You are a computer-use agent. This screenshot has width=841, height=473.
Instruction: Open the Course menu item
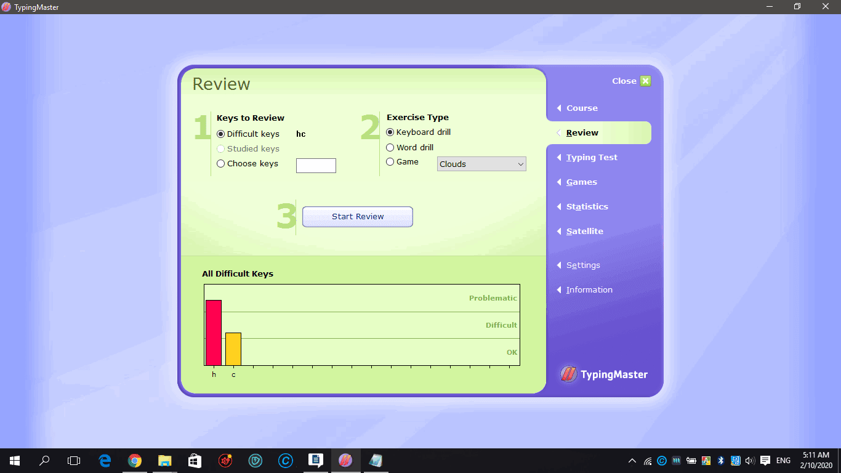pos(582,108)
